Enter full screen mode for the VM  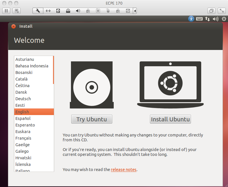coord(221,11)
